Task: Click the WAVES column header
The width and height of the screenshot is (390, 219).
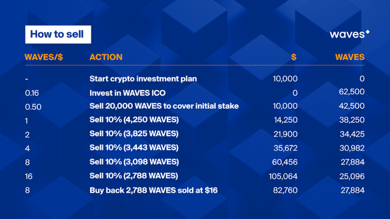Action: tap(350, 57)
